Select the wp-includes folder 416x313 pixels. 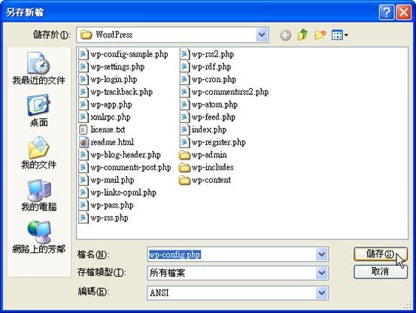click(x=206, y=167)
